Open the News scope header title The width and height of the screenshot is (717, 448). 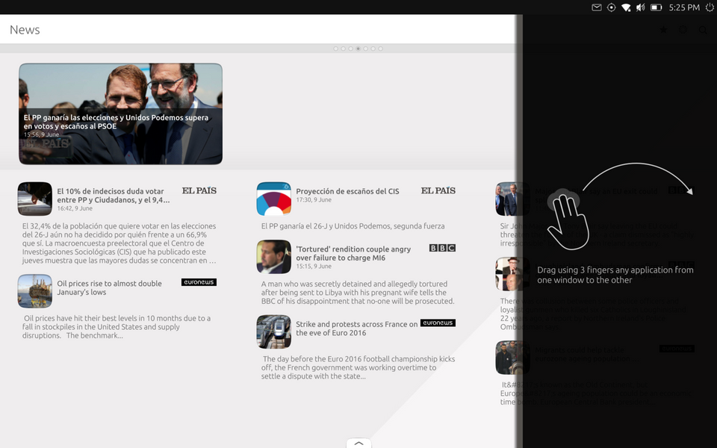[25, 30]
